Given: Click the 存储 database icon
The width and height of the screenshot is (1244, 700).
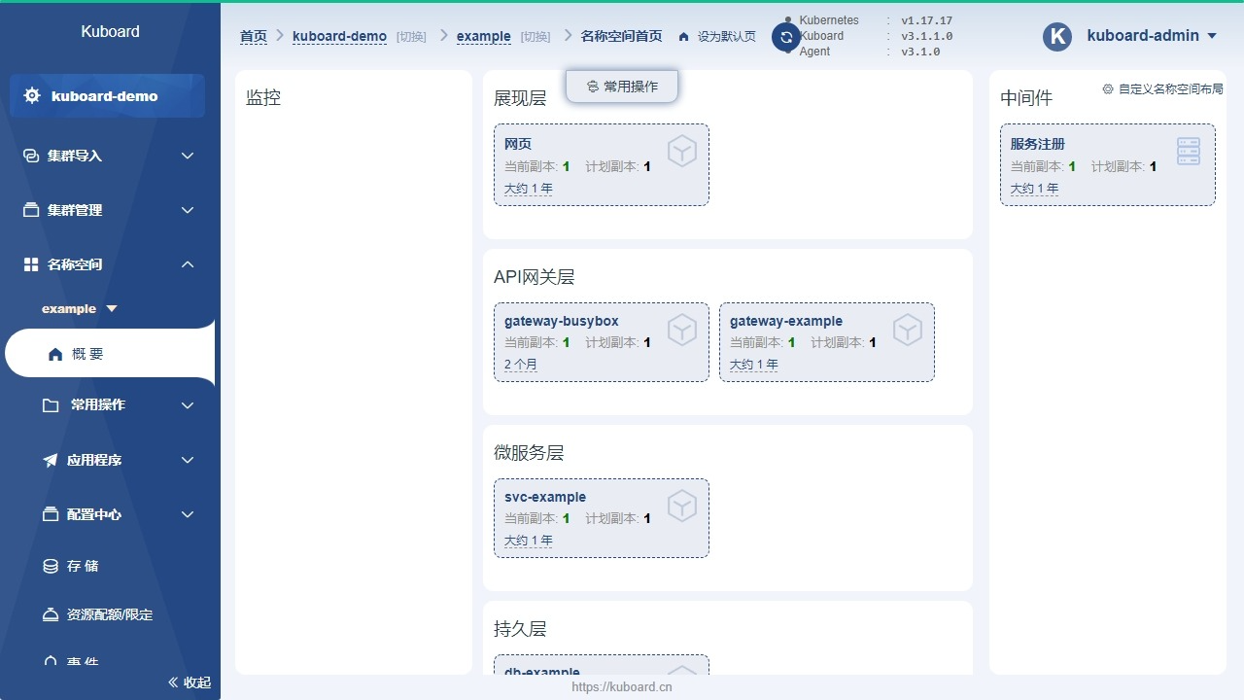Looking at the screenshot, I should [51, 566].
